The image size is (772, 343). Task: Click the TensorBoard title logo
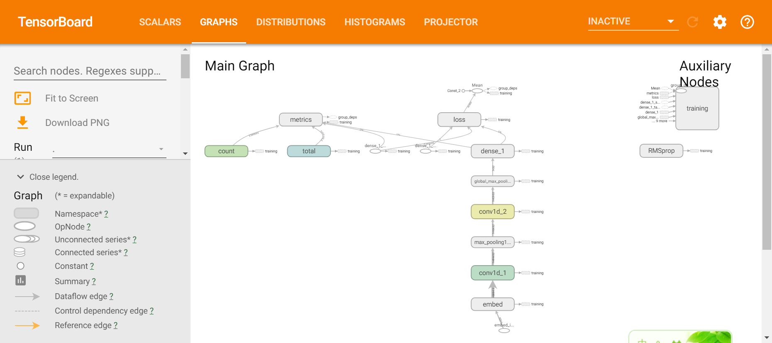click(x=55, y=22)
